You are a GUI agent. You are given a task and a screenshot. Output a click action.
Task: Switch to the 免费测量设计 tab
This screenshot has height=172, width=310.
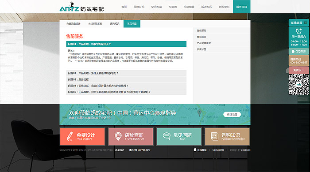pos(74,24)
